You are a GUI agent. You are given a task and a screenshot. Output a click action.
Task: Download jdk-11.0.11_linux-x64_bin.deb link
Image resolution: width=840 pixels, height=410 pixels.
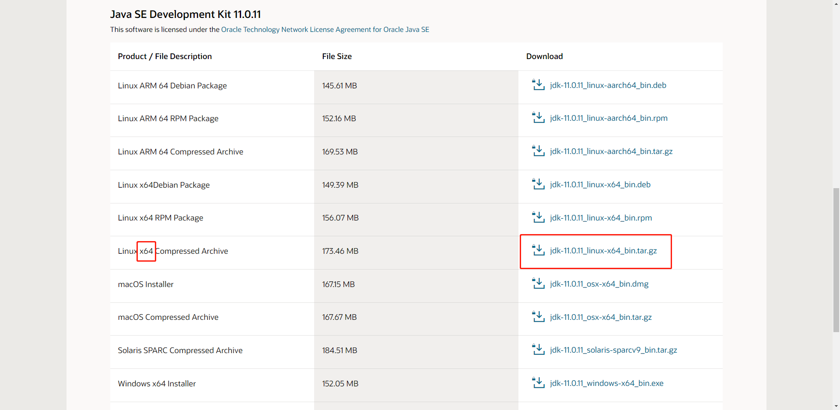point(600,185)
